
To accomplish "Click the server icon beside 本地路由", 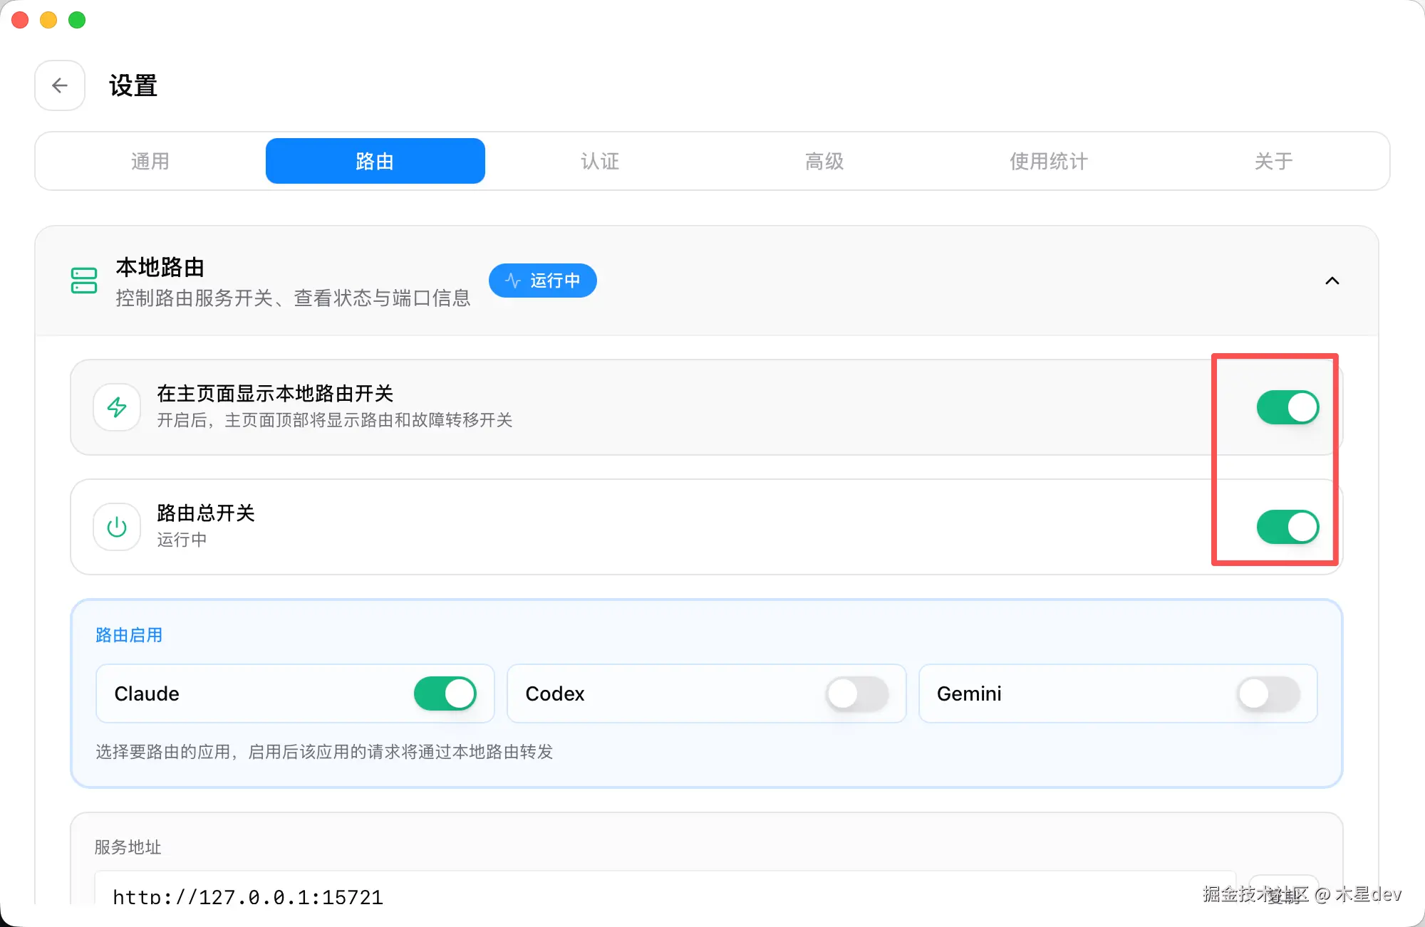I will coord(84,281).
